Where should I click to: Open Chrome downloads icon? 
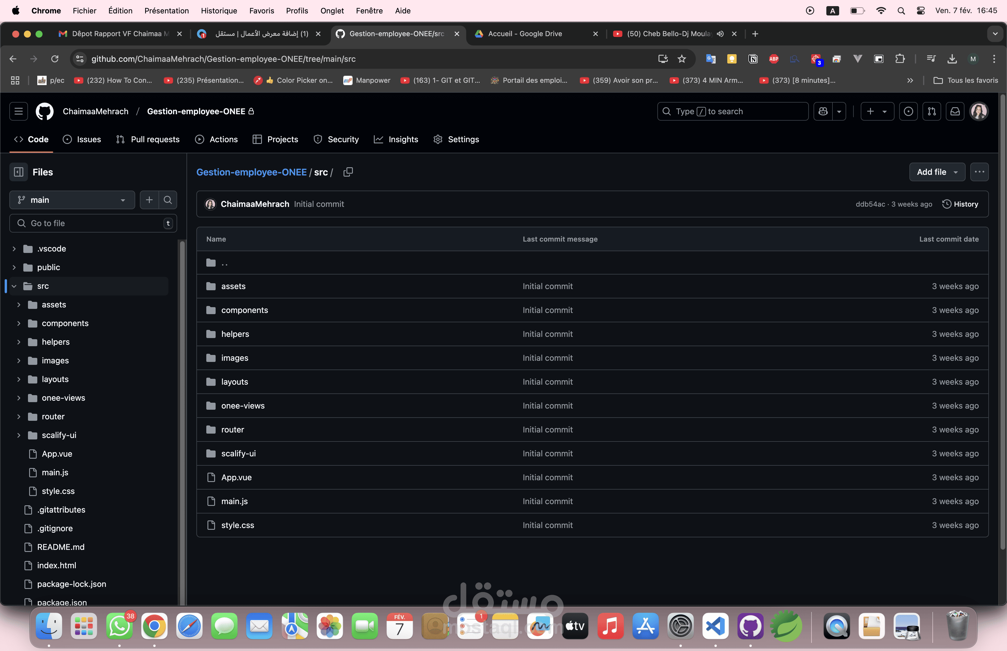pos(952,59)
